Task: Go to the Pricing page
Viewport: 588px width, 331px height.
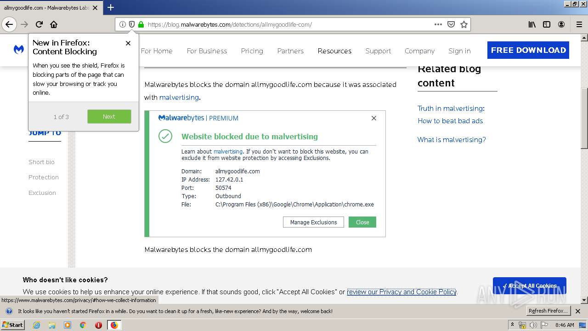Action: [x=252, y=51]
